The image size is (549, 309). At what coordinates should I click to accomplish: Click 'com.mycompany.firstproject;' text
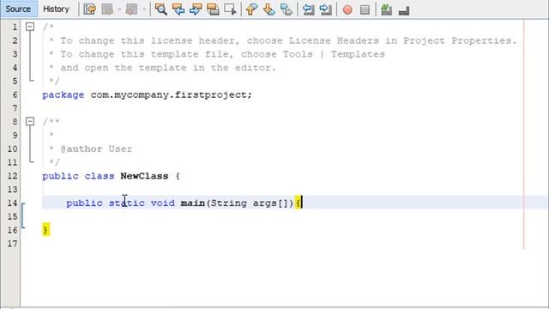point(172,95)
